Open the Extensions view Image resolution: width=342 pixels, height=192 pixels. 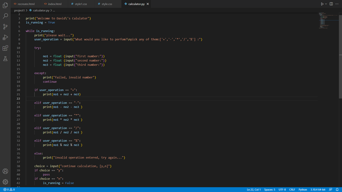coord(5,48)
